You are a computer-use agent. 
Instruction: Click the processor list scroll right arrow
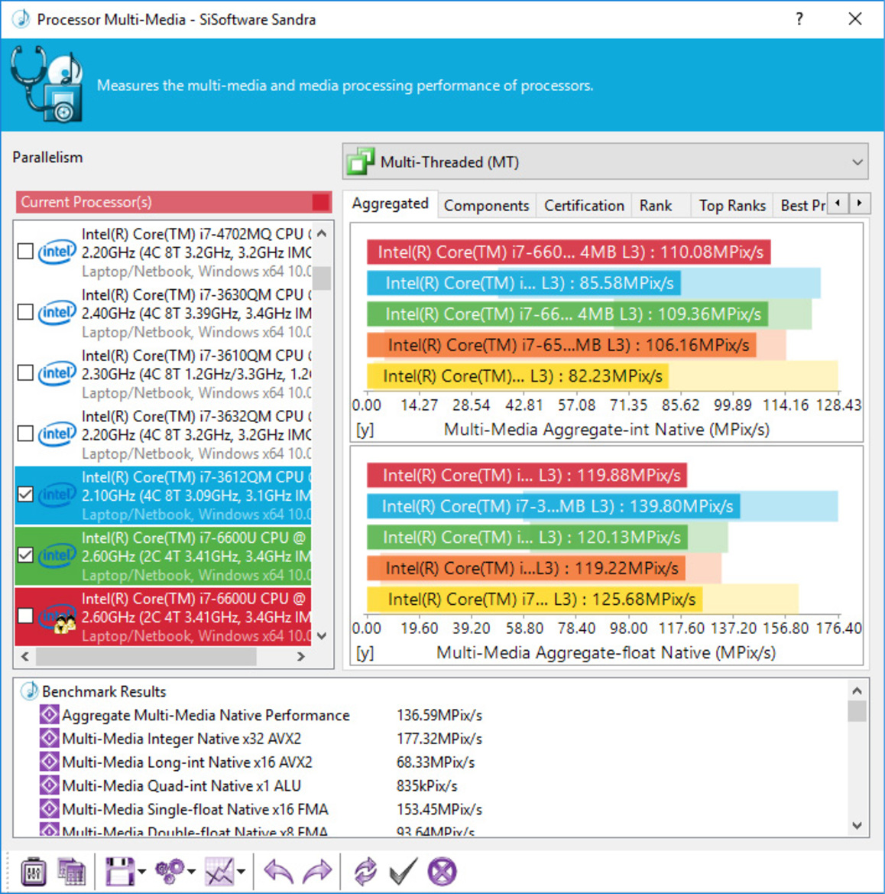(x=301, y=656)
